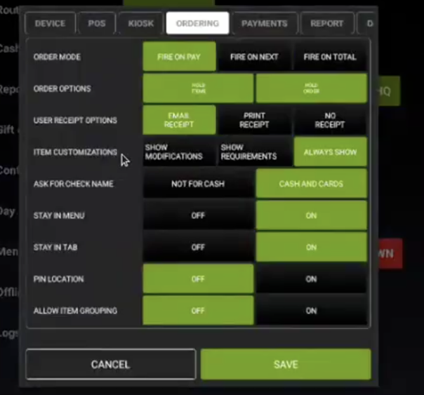Switch to the REPORT tab
424x395 pixels.
[327, 23]
